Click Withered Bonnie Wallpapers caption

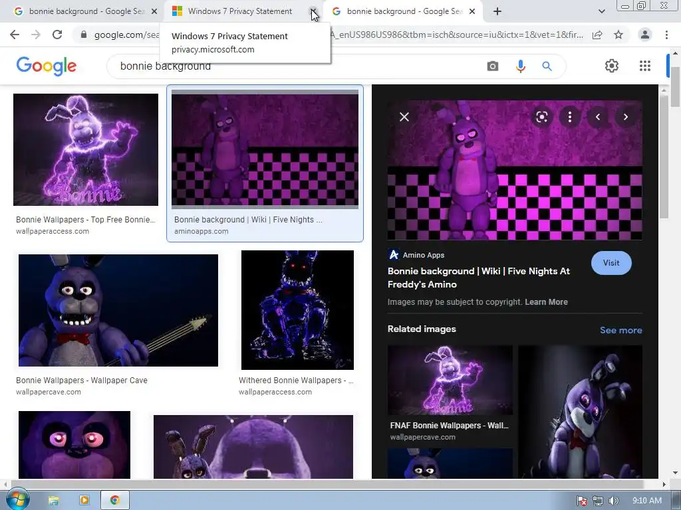[x=296, y=381]
